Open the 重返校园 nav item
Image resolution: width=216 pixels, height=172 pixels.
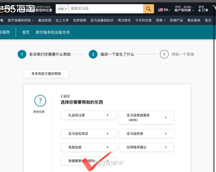click(45, 20)
